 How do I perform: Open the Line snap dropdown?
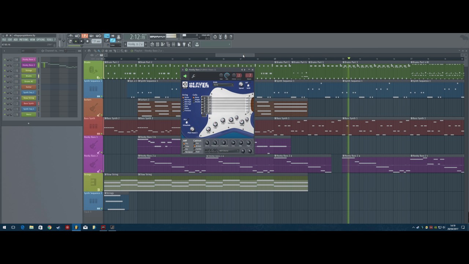[x=115, y=45]
